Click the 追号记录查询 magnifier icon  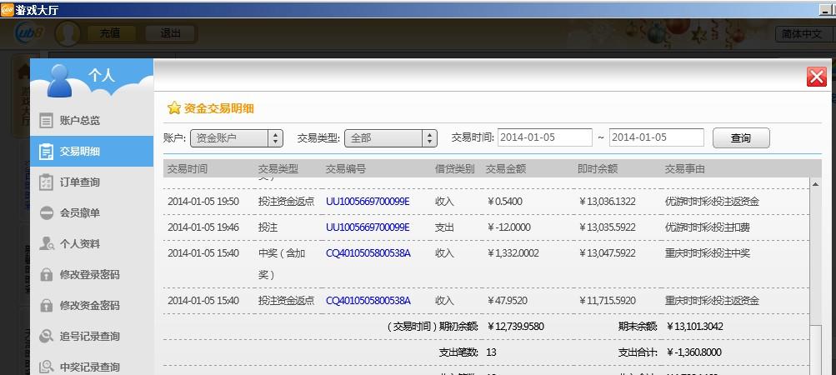(47, 336)
